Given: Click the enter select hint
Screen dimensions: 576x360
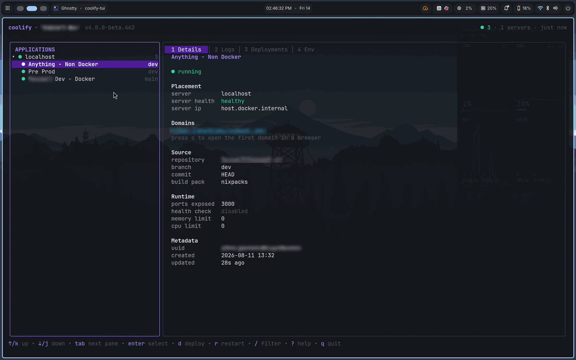Looking at the screenshot, I should [x=148, y=344].
